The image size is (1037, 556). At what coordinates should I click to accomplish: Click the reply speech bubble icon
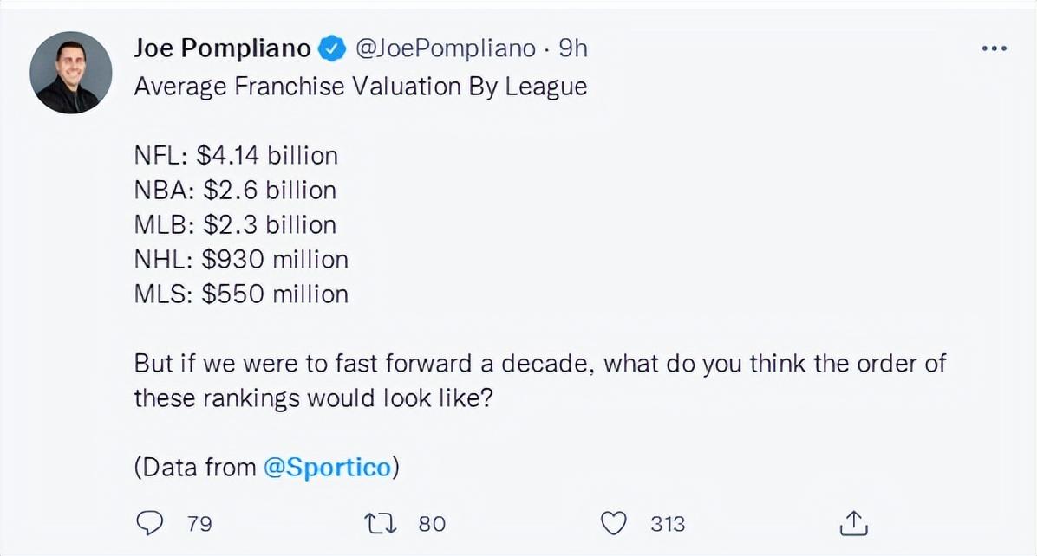click(151, 522)
